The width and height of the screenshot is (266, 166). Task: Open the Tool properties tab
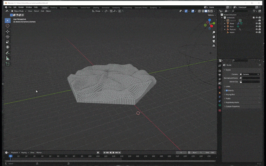click(220, 66)
